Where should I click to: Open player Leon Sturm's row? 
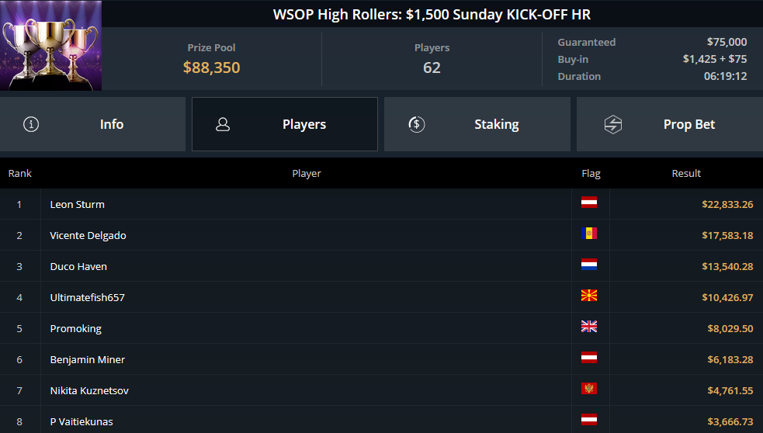(382, 204)
